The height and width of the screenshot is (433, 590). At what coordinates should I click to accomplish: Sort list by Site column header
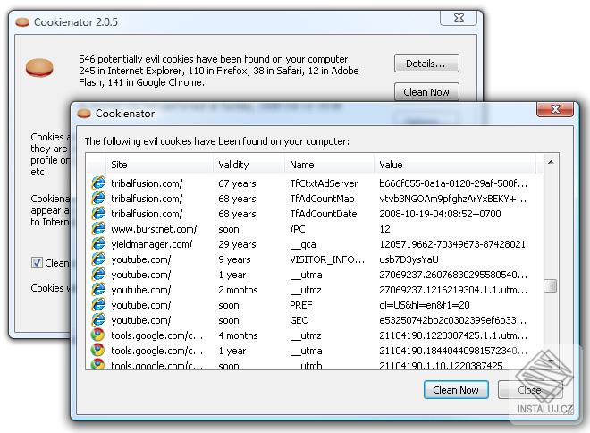[160, 165]
